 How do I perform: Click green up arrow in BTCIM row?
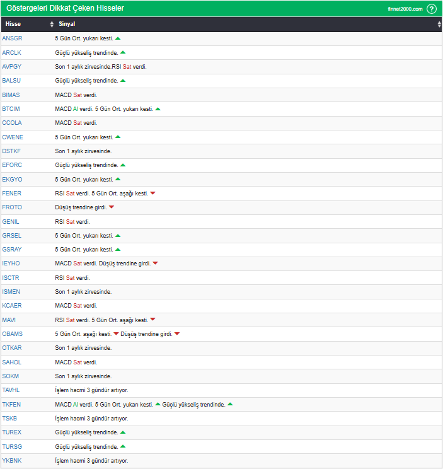(158, 109)
